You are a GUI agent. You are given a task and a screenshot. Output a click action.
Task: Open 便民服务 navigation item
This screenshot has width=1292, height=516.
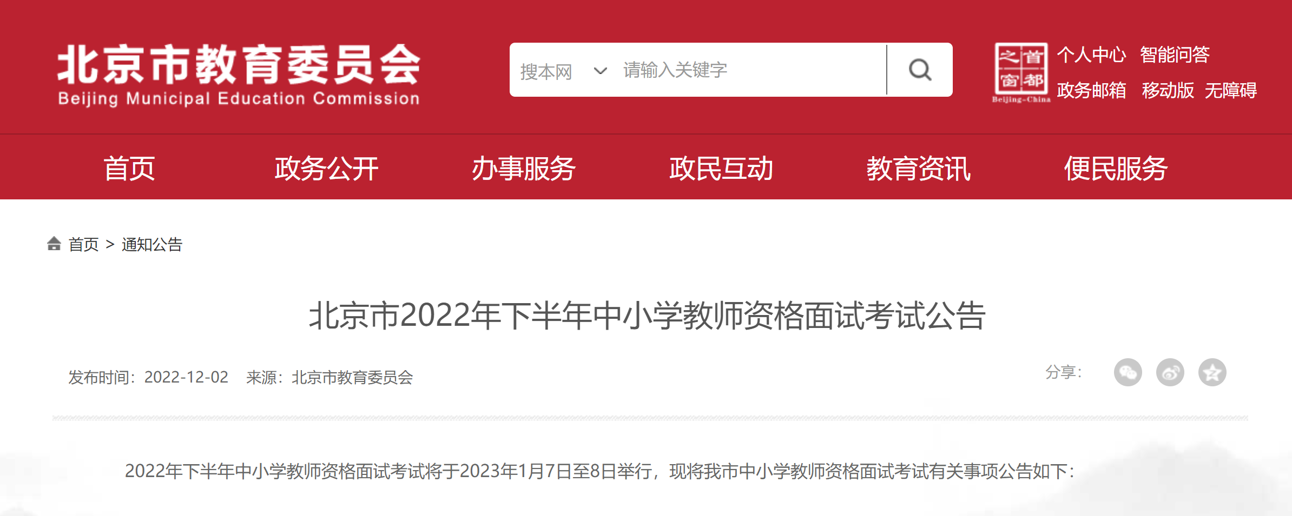[x=1116, y=168]
